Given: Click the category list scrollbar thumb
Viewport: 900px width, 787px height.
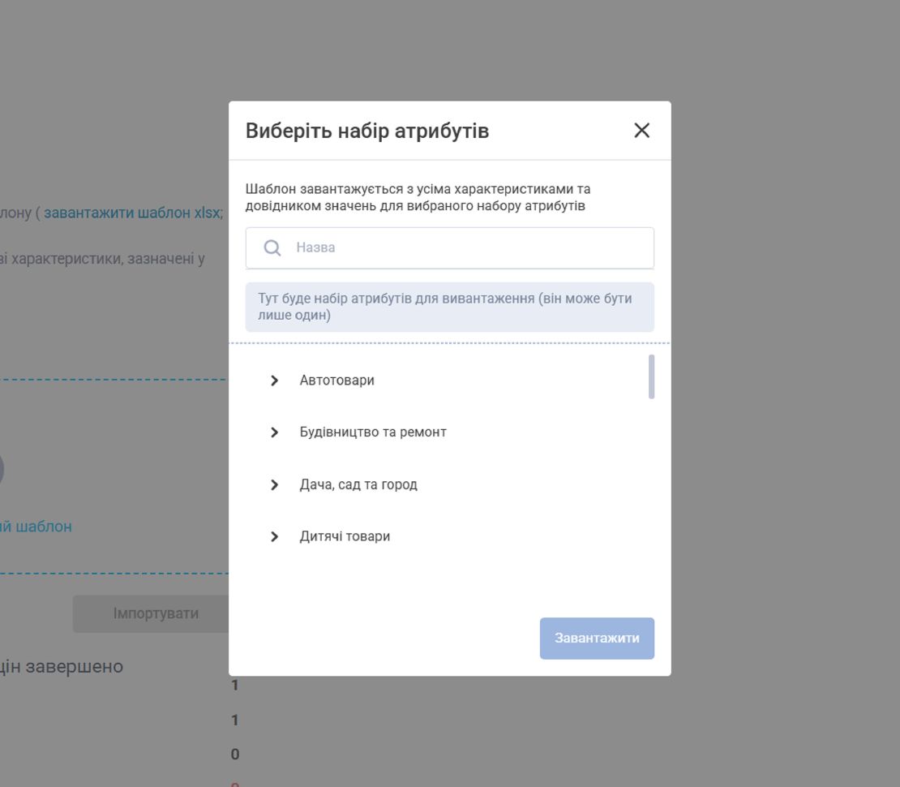Looking at the screenshot, I should click(651, 376).
